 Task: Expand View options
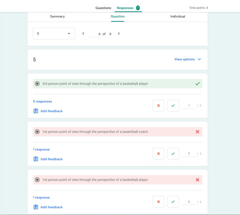coord(188,59)
